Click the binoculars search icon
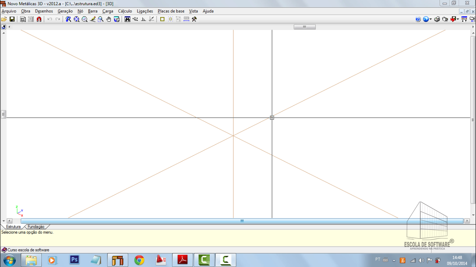476x267 pixels. coord(127,19)
